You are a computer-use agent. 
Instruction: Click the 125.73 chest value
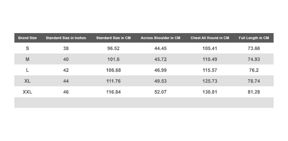point(210,81)
